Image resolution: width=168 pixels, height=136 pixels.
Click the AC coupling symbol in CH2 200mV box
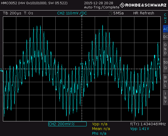click(73, 124)
